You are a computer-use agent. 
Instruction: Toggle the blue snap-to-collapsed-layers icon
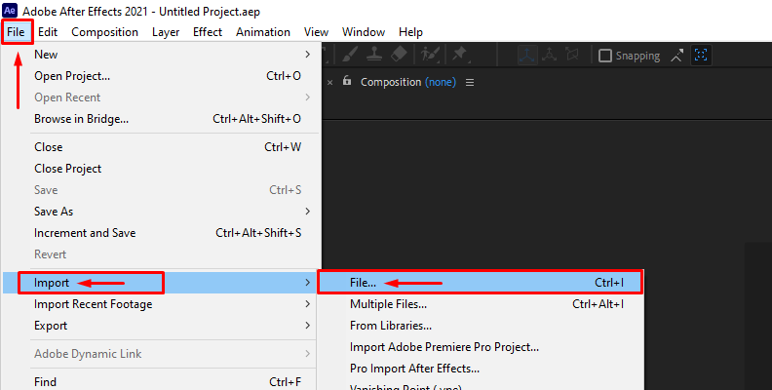pyautogui.click(x=701, y=56)
